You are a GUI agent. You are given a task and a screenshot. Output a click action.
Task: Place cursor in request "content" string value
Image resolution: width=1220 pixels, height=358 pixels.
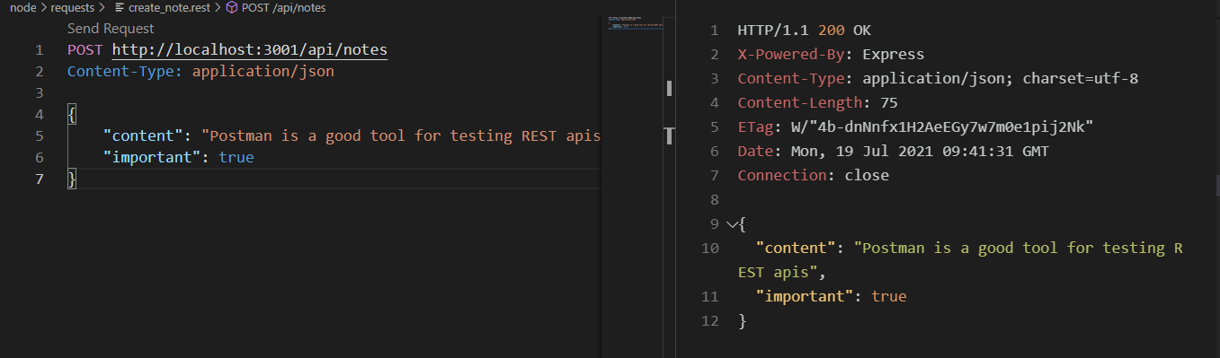tap(400, 135)
